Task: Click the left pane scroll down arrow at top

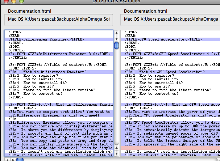Action: [x=116, y=39]
